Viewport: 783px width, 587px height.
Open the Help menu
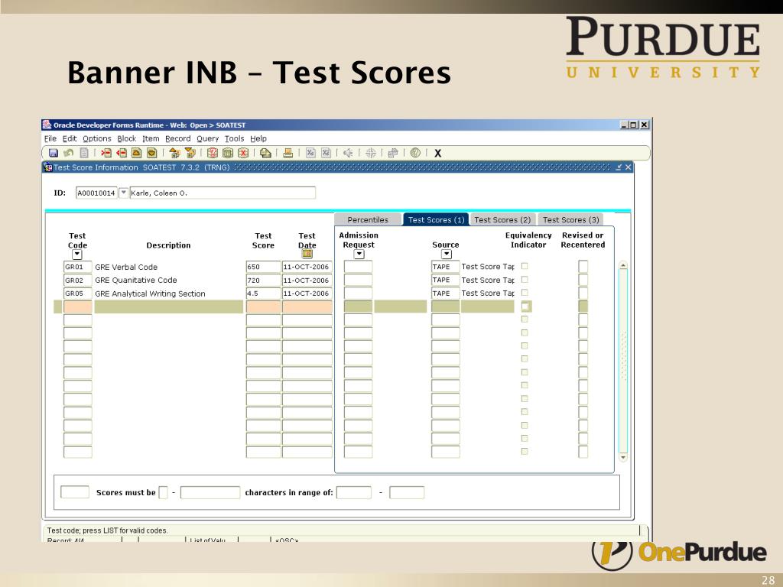click(258, 139)
